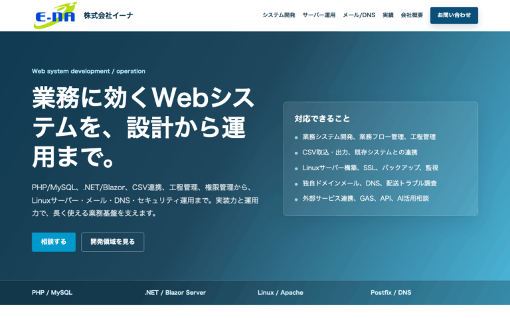Click the 対応できること card heading

322,119
